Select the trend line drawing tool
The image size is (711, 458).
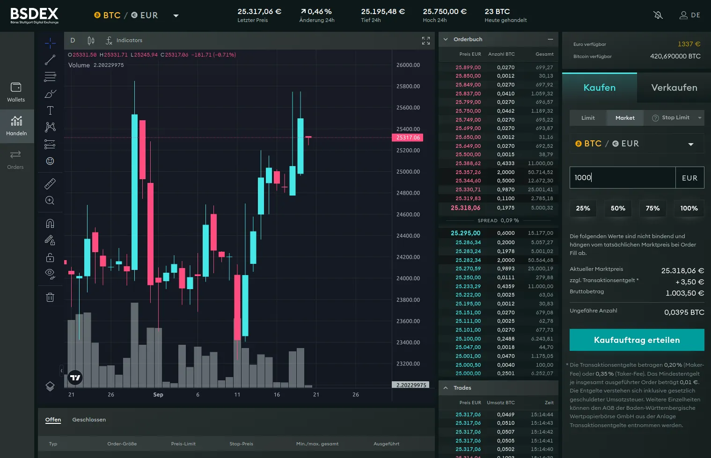point(50,59)
